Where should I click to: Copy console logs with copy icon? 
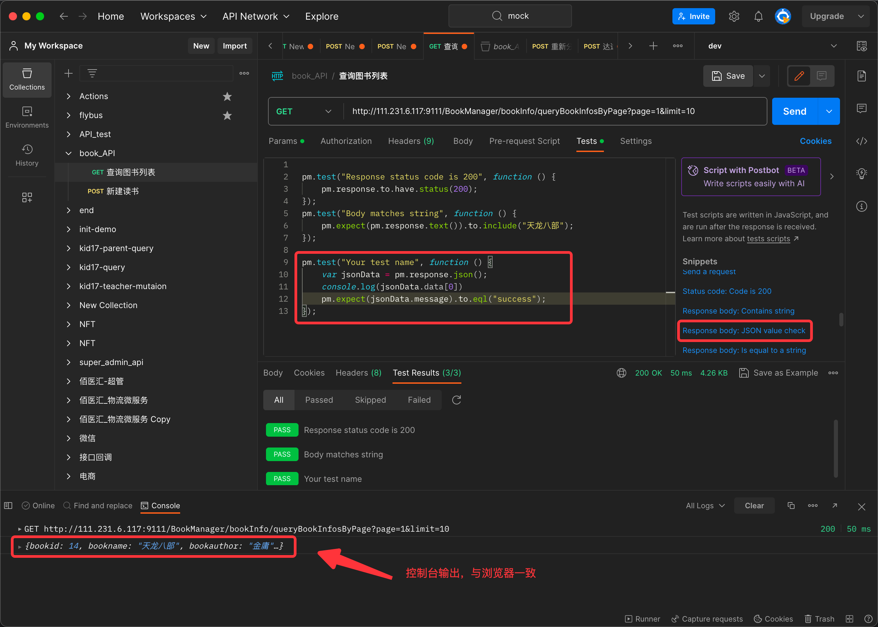(791, 506)
